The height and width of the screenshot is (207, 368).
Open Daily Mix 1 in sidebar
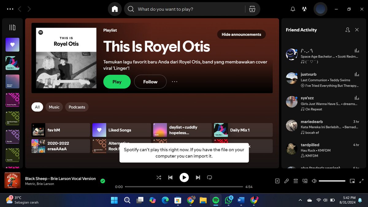[12, 63]
